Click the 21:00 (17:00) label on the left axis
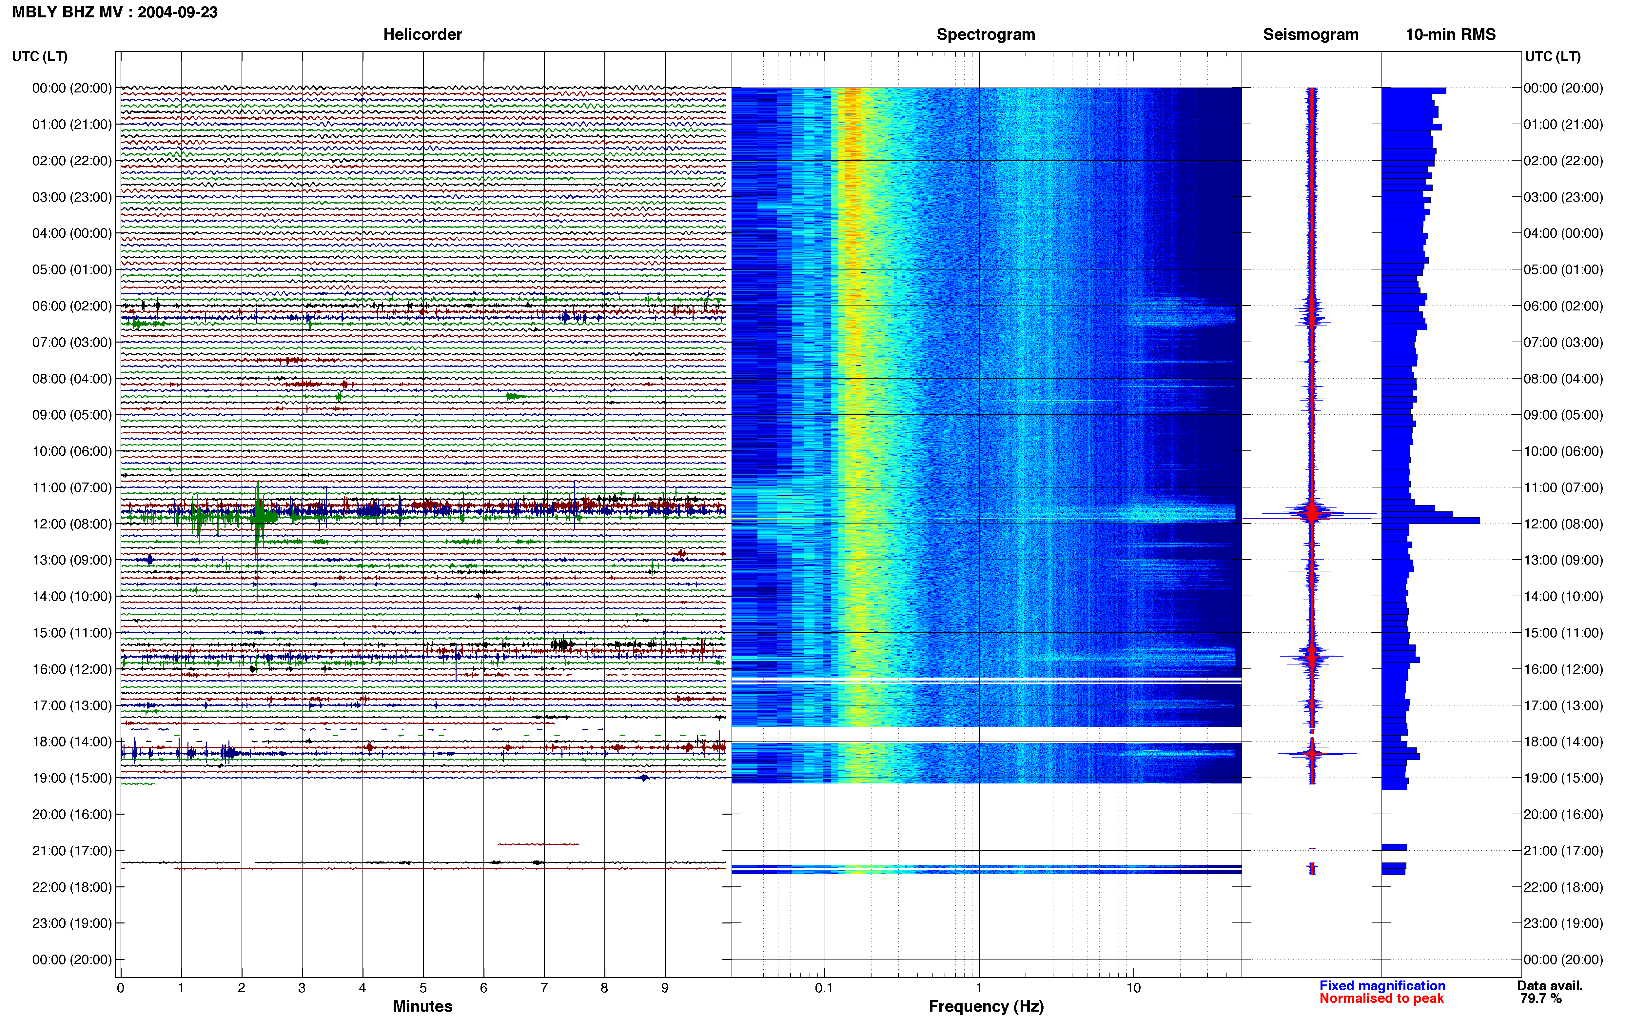1645x1029 pixels. click(x=72, y=851)
